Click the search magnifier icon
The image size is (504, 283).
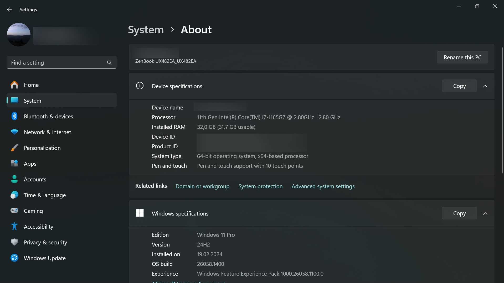click(109, 63)
